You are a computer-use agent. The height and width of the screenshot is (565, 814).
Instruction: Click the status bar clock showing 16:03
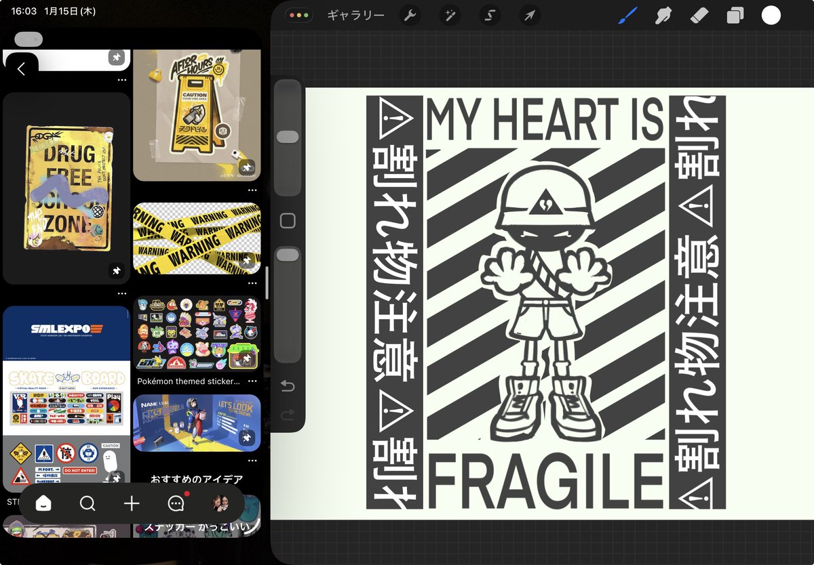point(23,12)
